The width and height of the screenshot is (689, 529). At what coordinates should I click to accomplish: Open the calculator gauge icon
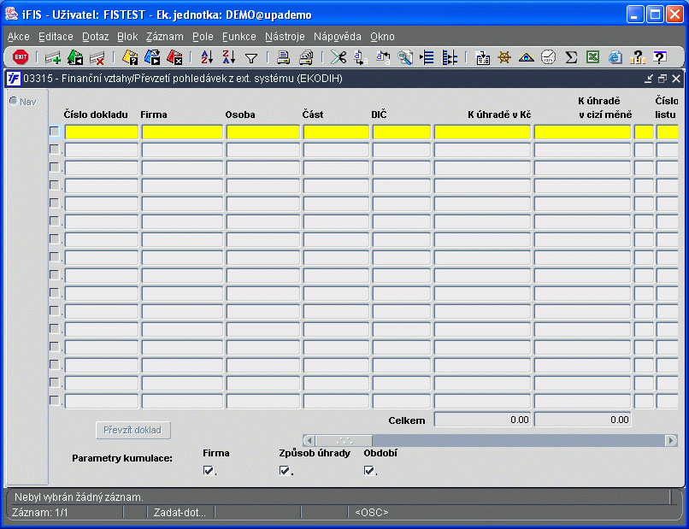[x=549, y=57]
